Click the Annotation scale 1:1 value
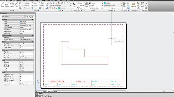Image resolution: width=174 pixels, height=97 pixels. (26, 74)
